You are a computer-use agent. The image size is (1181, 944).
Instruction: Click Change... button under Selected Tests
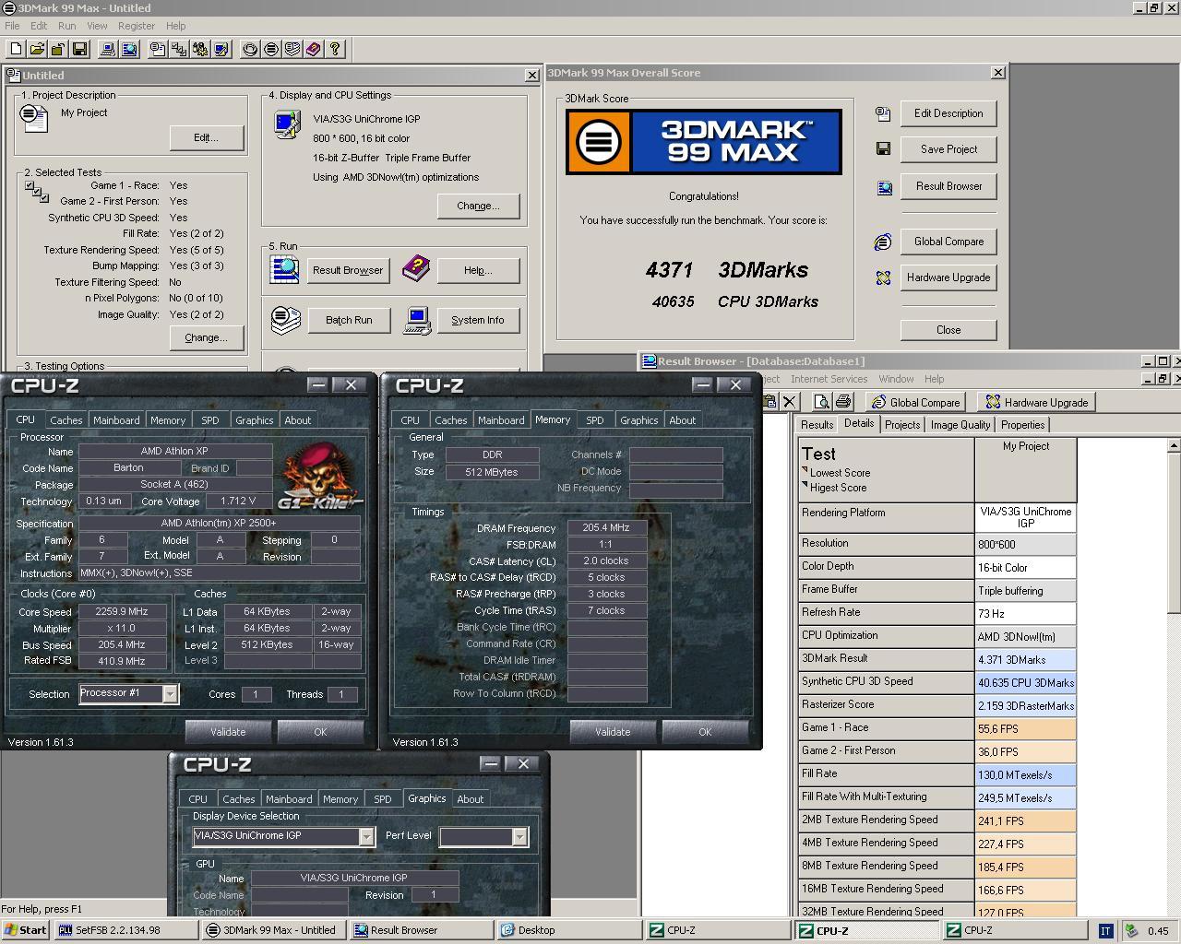pyautogui.click(x=206, y=337)
